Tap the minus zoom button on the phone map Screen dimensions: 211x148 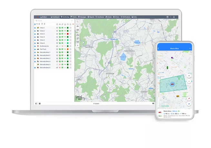click(x=189, y=81)
